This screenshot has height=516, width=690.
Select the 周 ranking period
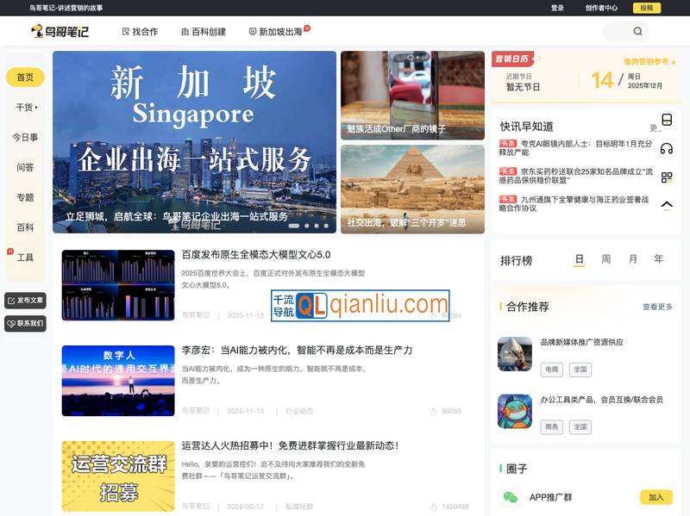pyautogui.click(x=606, y=259)
